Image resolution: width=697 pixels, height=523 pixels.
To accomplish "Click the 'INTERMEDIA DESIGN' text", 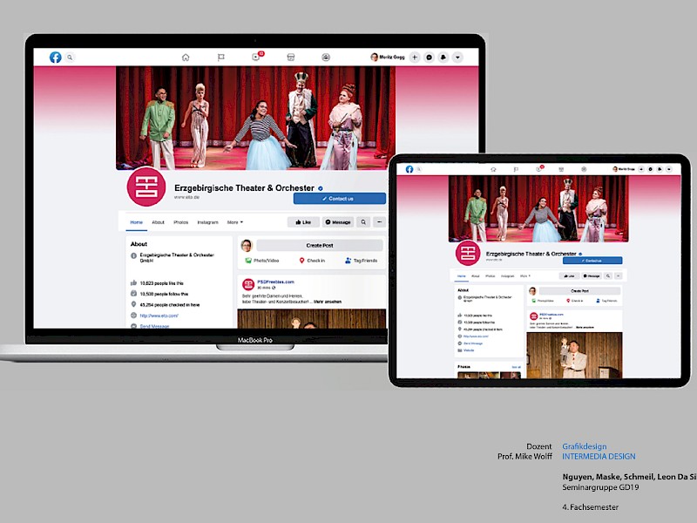I will point(599,456).
